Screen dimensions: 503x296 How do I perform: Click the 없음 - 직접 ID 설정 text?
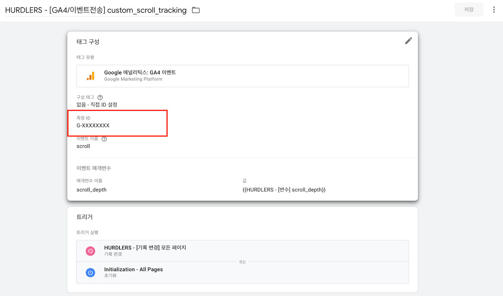coord(97,105)
